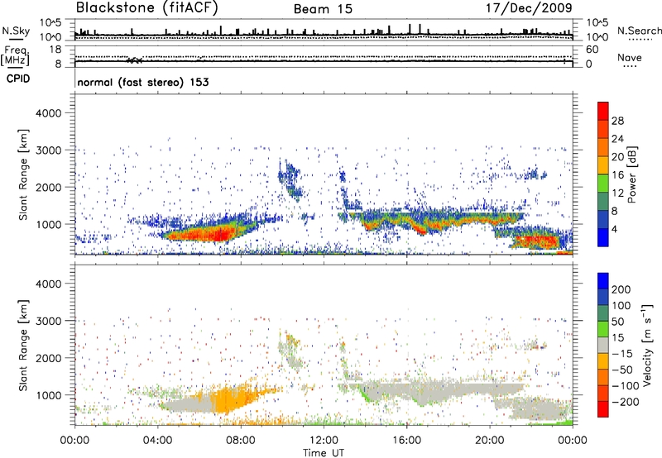Click the 'N.Sky' legend label

pyautogui.click(x=16, y=31)
